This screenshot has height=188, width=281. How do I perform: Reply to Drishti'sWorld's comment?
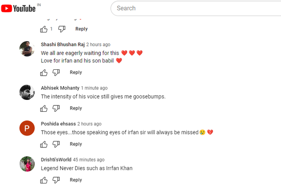click(76, 180)
